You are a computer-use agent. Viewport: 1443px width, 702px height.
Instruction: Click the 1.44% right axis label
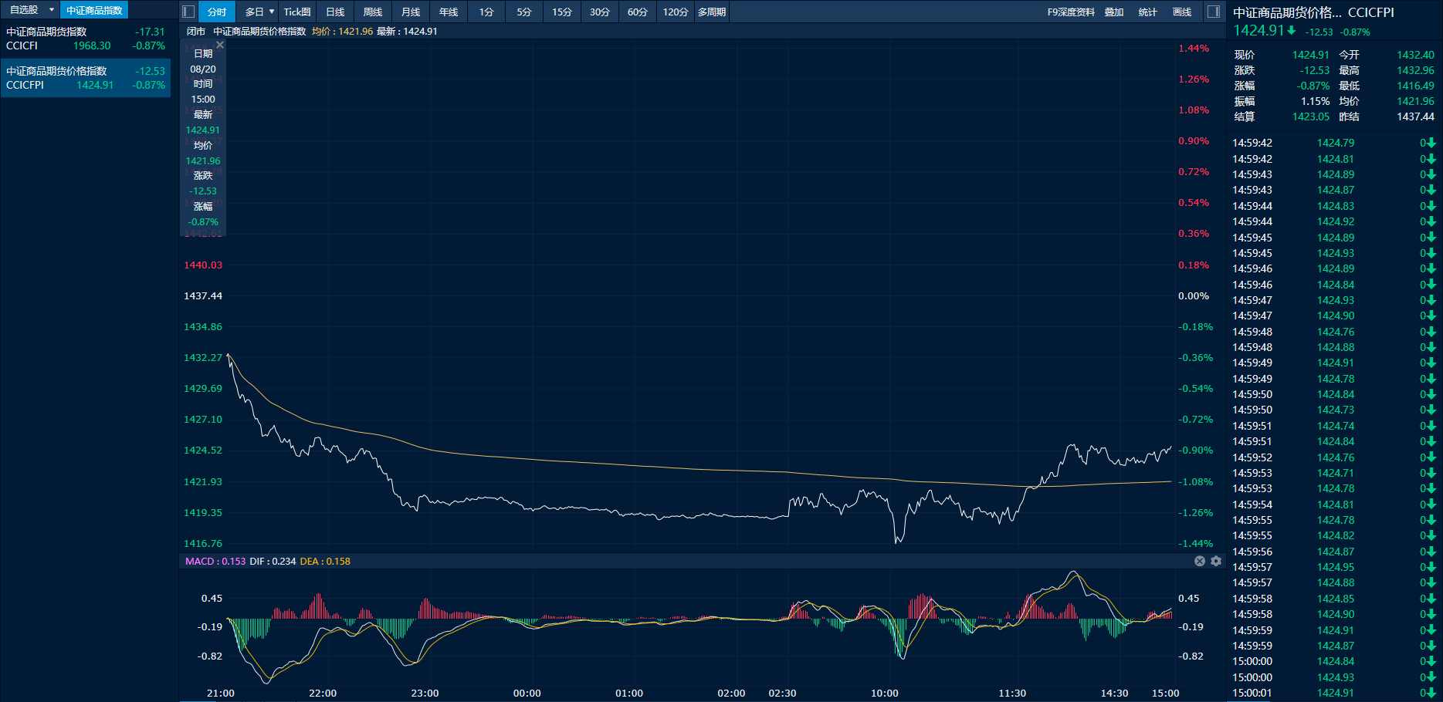[x=1194, y=48]
